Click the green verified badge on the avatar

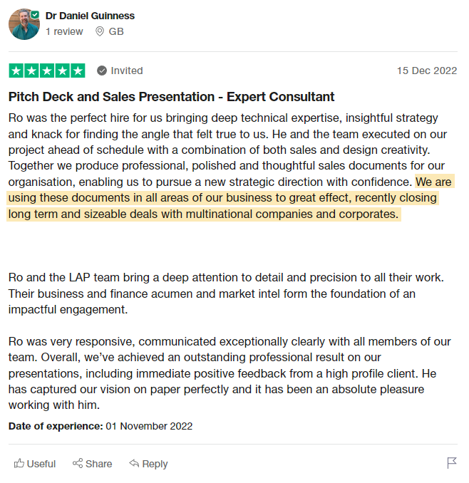pos(35,14)
